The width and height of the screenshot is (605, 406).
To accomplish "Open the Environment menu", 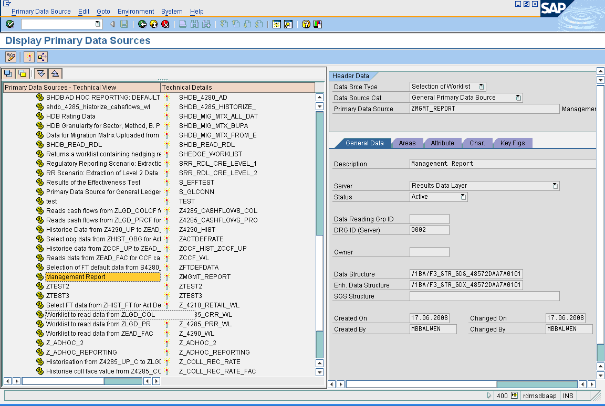I will (x=135, y=11).
